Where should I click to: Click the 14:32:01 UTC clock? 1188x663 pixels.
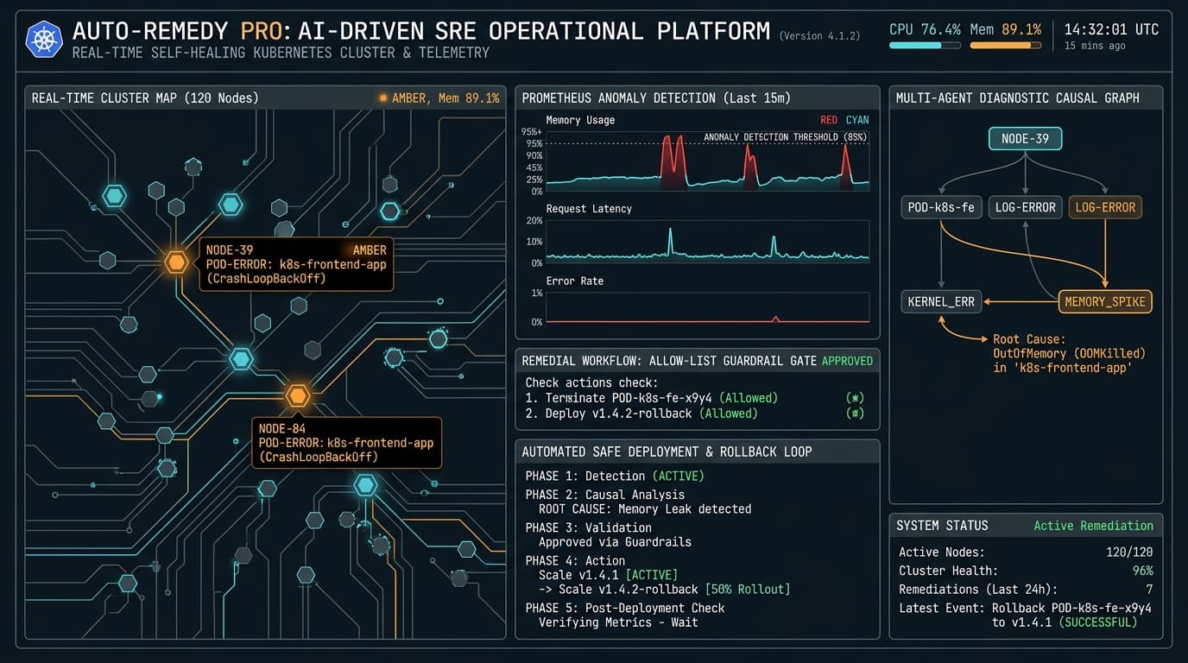tap(1111, 29)
